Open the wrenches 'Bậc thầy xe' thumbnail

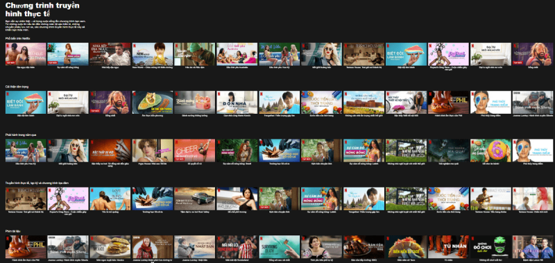pyautogui.click(x=110, y=151)
